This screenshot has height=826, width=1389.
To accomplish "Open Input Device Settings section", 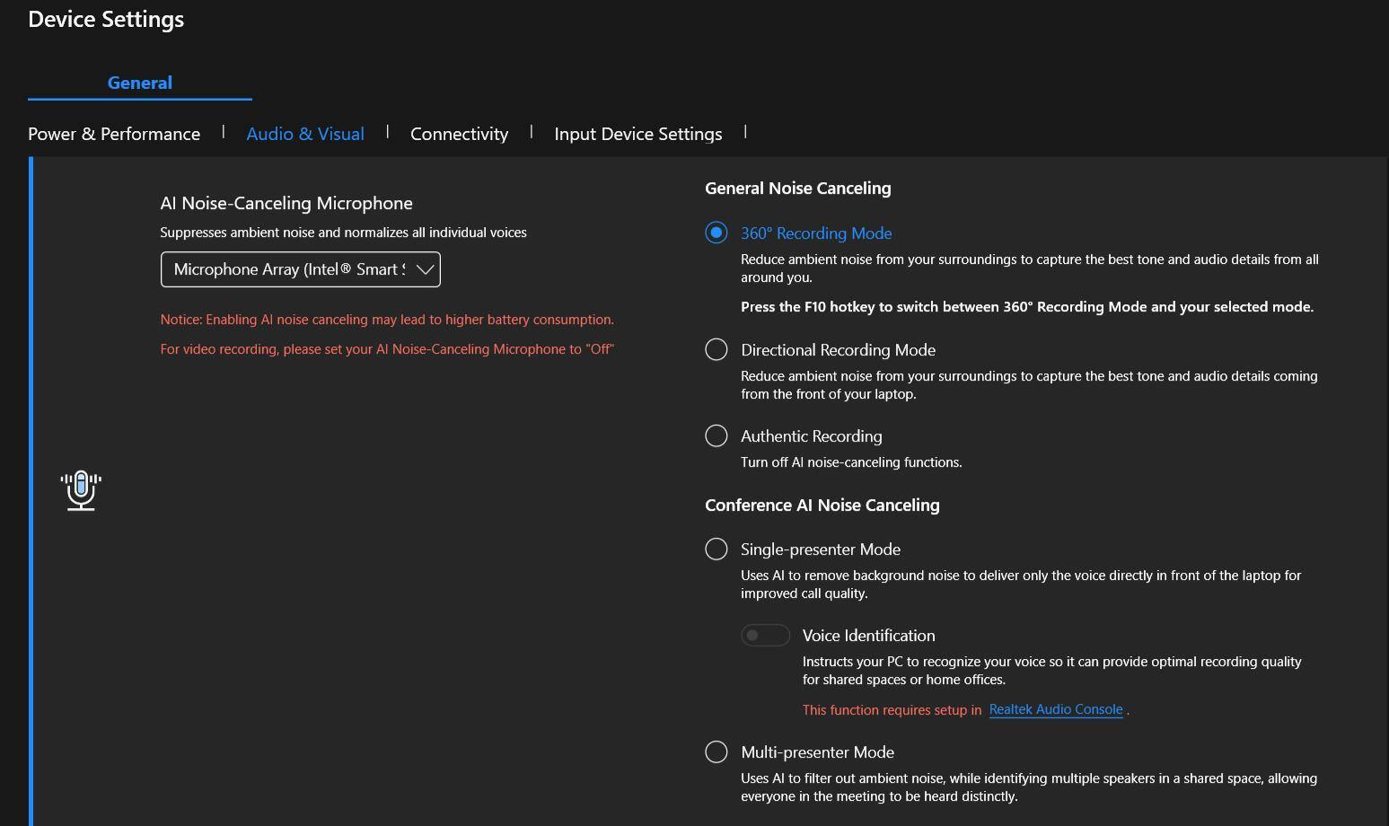I will point(637,134).
